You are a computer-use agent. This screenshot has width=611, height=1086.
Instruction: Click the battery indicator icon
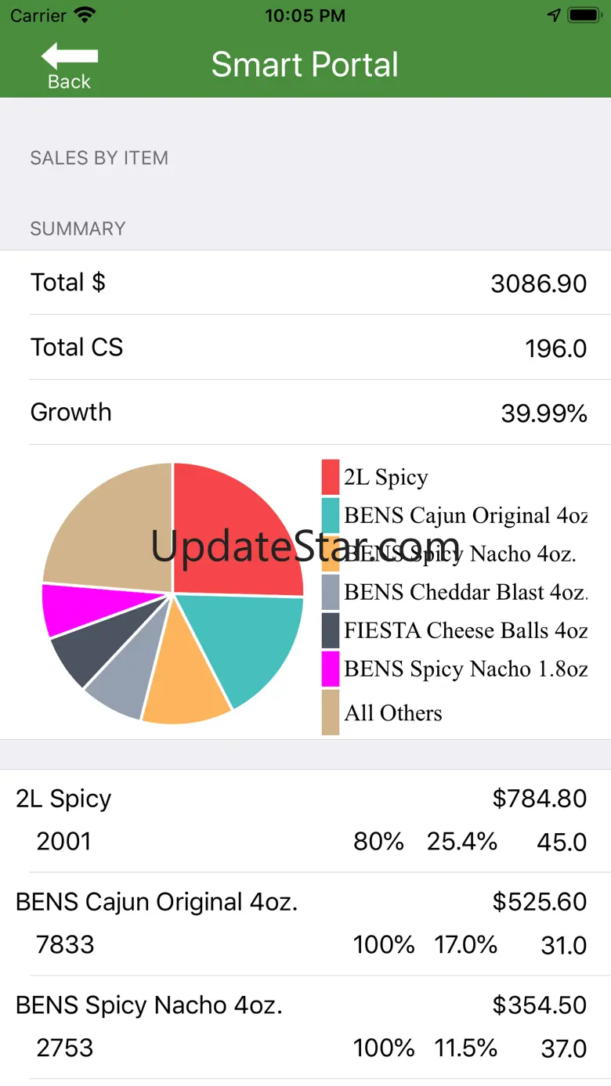pyautogui.click(x=584, y=16)
